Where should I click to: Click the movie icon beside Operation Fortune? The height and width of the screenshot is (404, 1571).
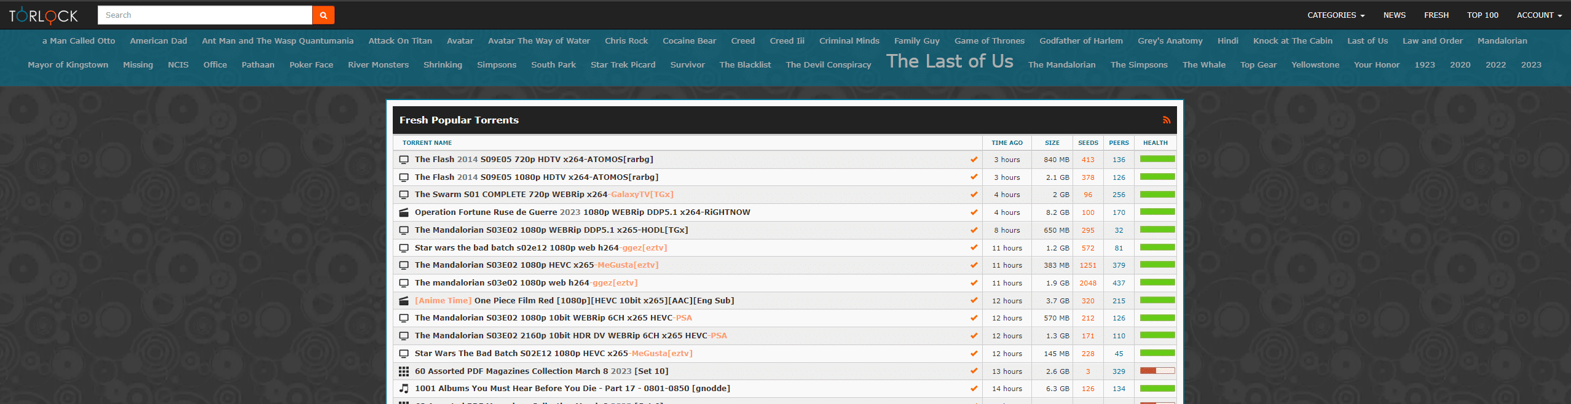(404, 212)
